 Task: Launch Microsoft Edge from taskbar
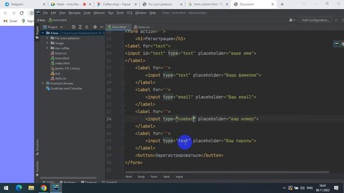coord(19,188)
